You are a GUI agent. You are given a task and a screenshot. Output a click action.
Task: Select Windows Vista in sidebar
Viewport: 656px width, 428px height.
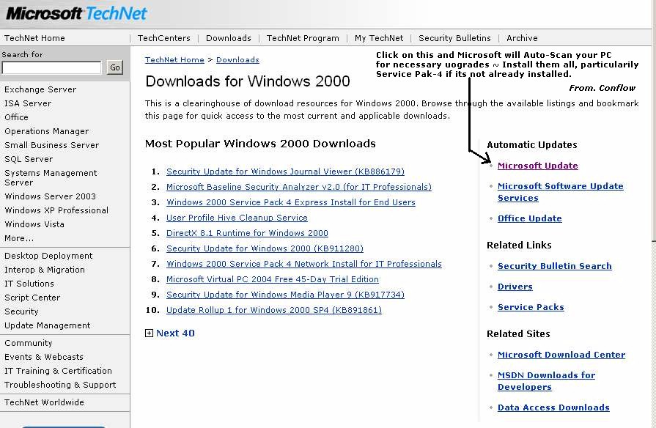click(x=34, y=224)
